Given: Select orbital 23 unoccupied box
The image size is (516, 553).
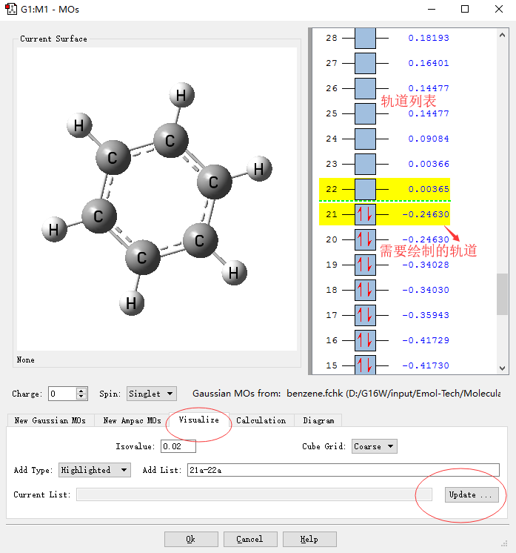Looking at the screenshot, I should (x=365, y=164).
